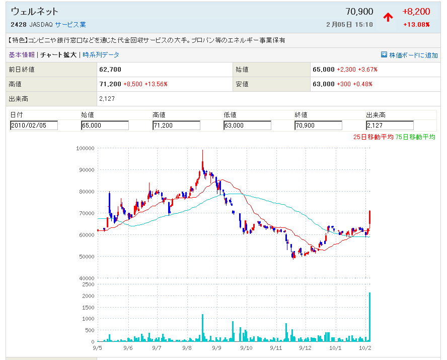447x360 pixels.
Task: Click 株価ボードに追加 link
Action: point(413,55)
